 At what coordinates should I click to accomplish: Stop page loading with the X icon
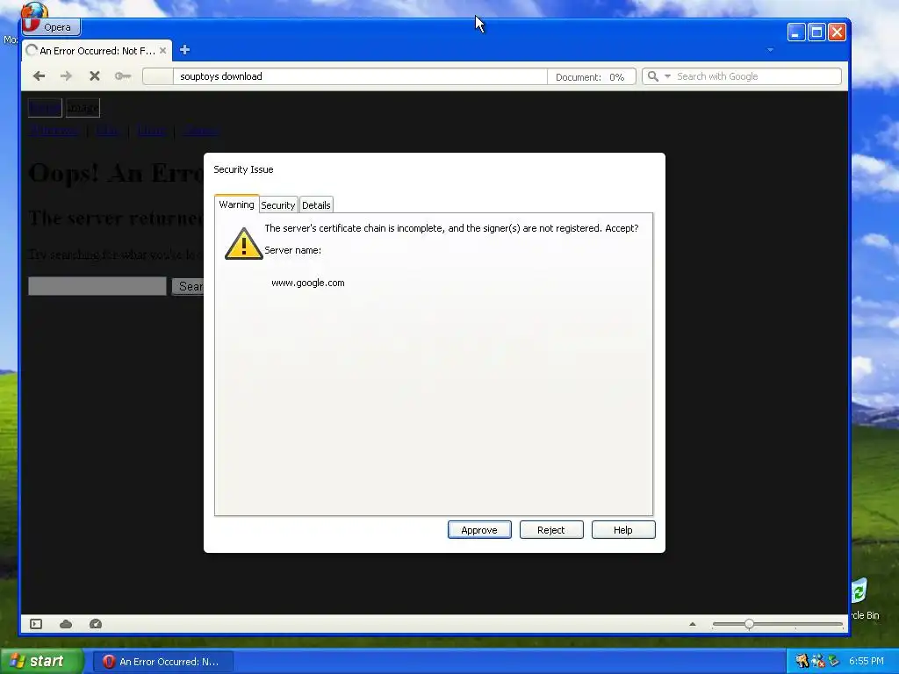(95, 76)
